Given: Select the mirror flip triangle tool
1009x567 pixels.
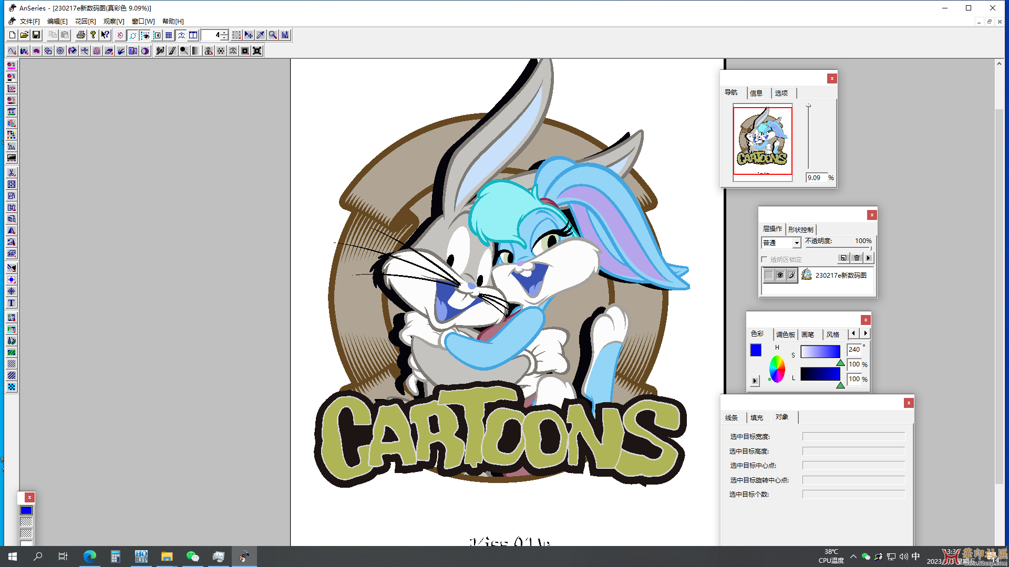Looking at the screenshot, I should [12, 230].
